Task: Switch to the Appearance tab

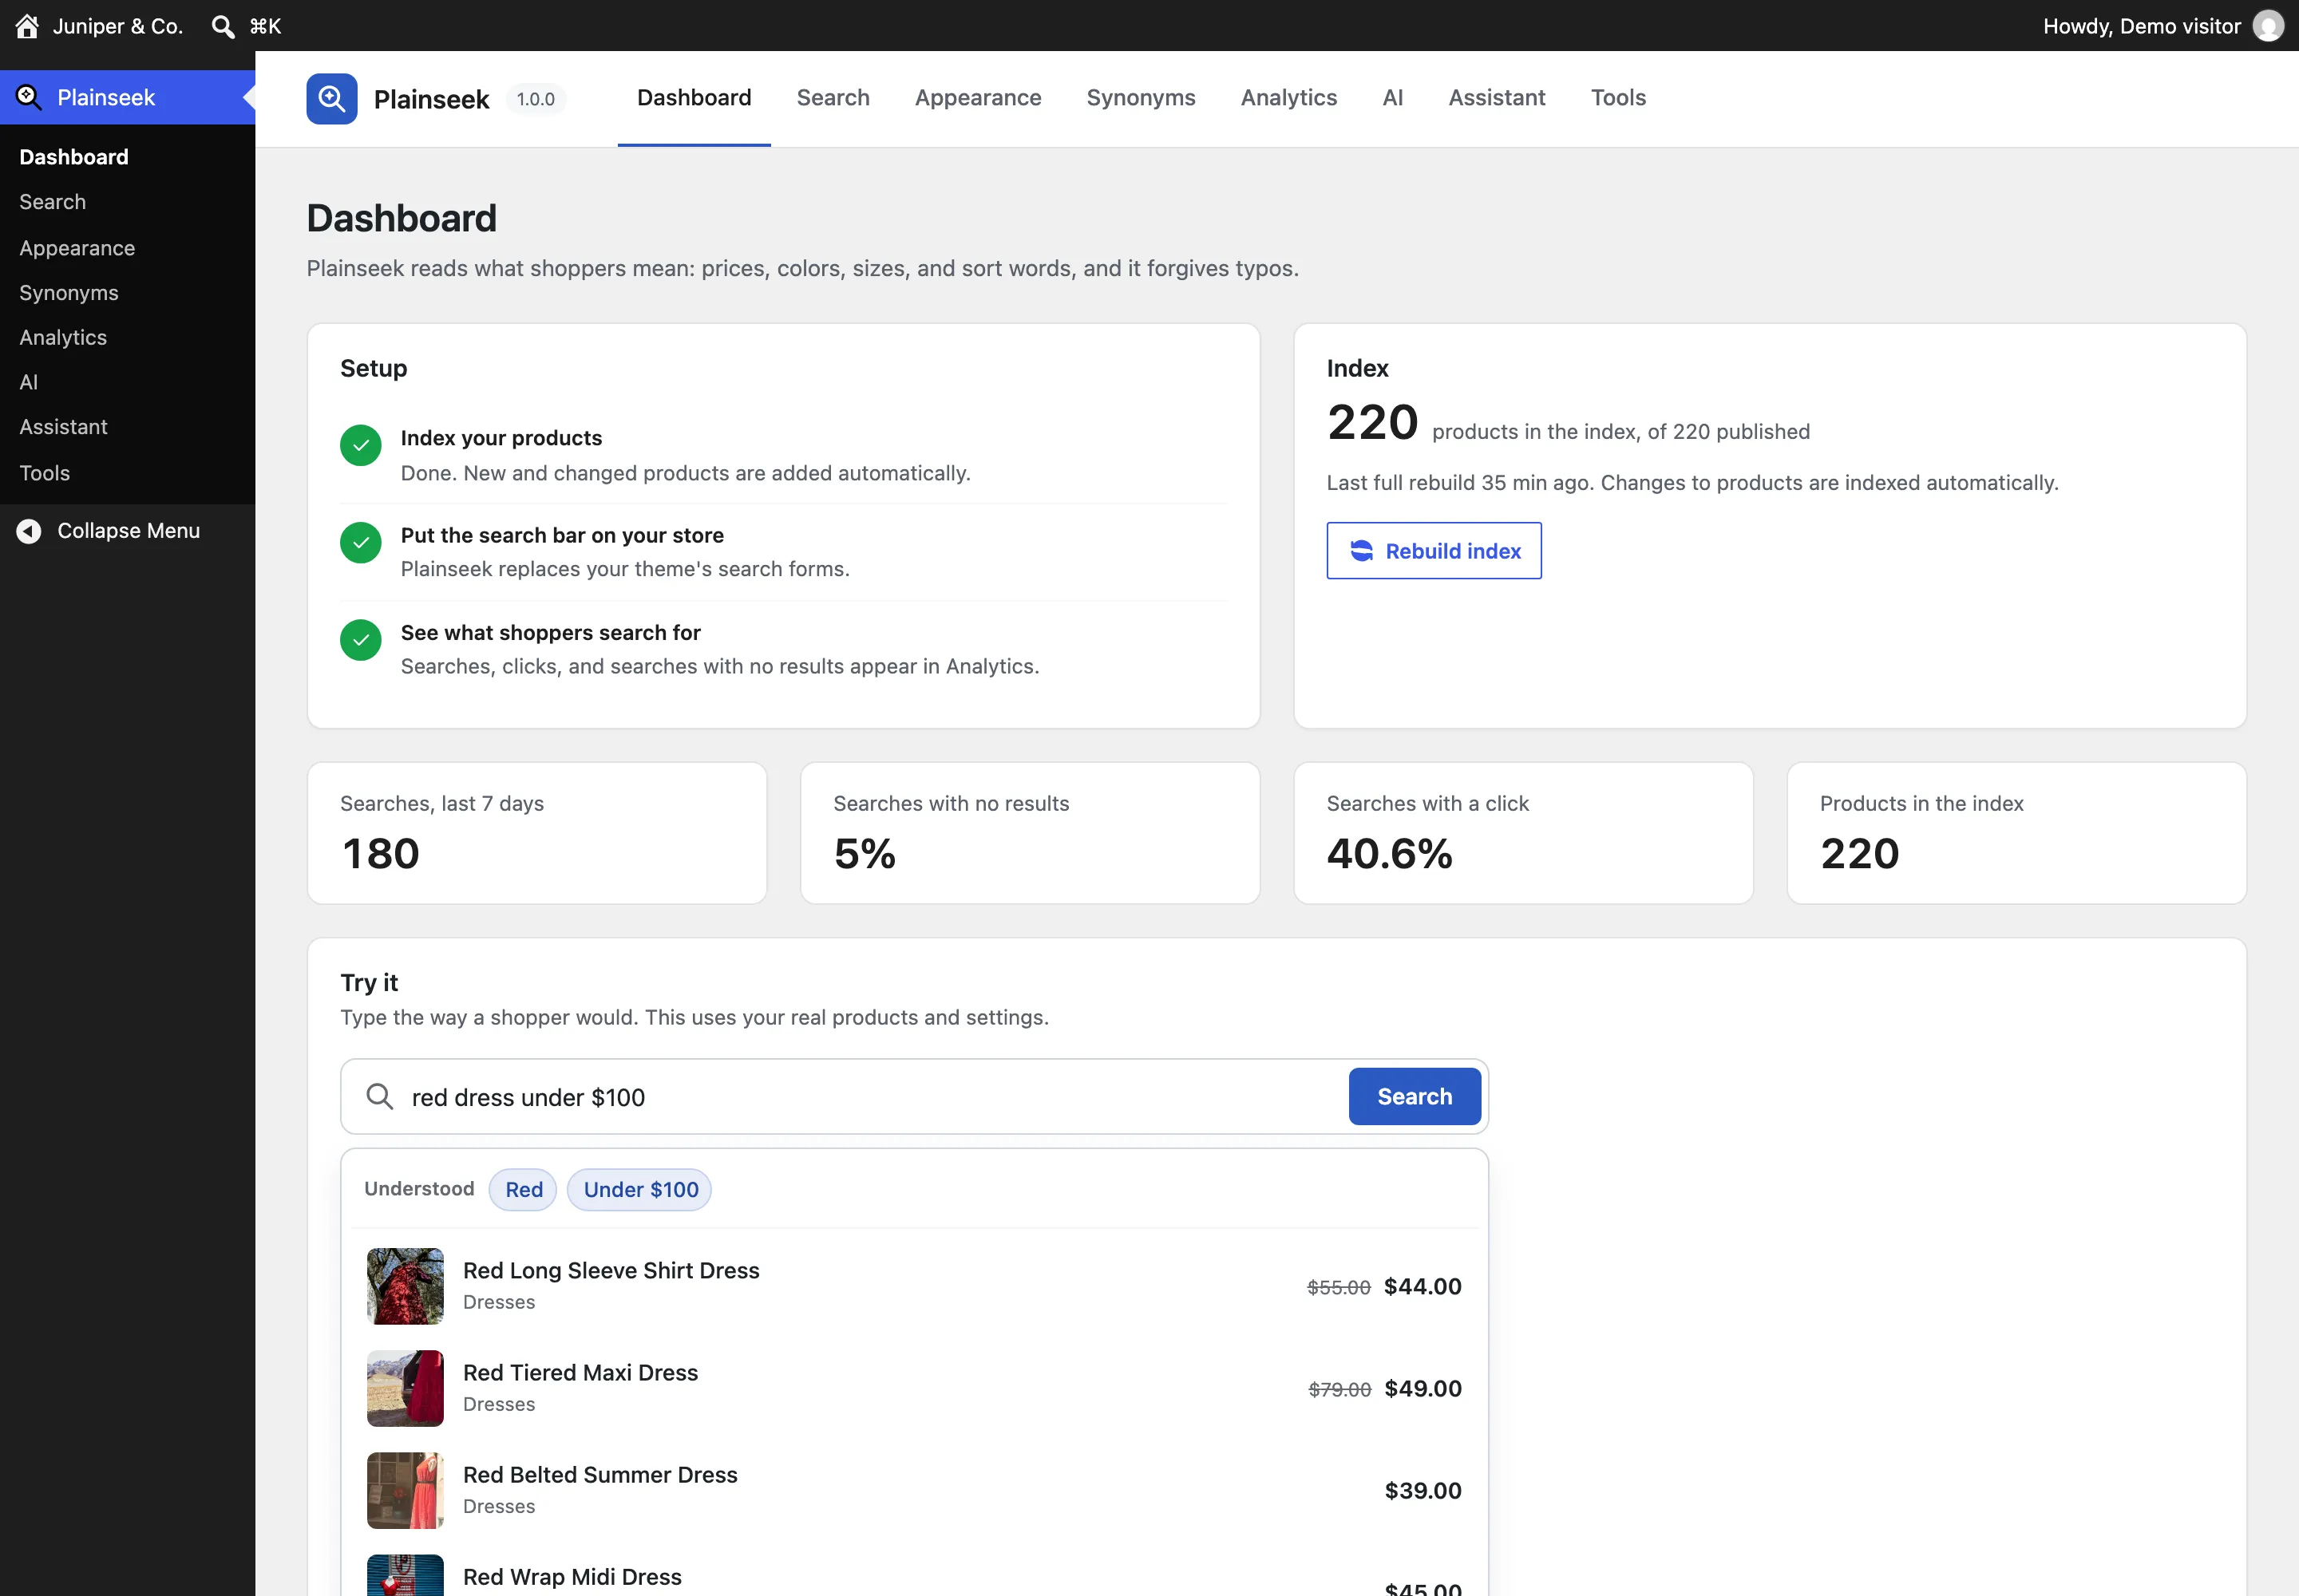Action: (977, 98)
